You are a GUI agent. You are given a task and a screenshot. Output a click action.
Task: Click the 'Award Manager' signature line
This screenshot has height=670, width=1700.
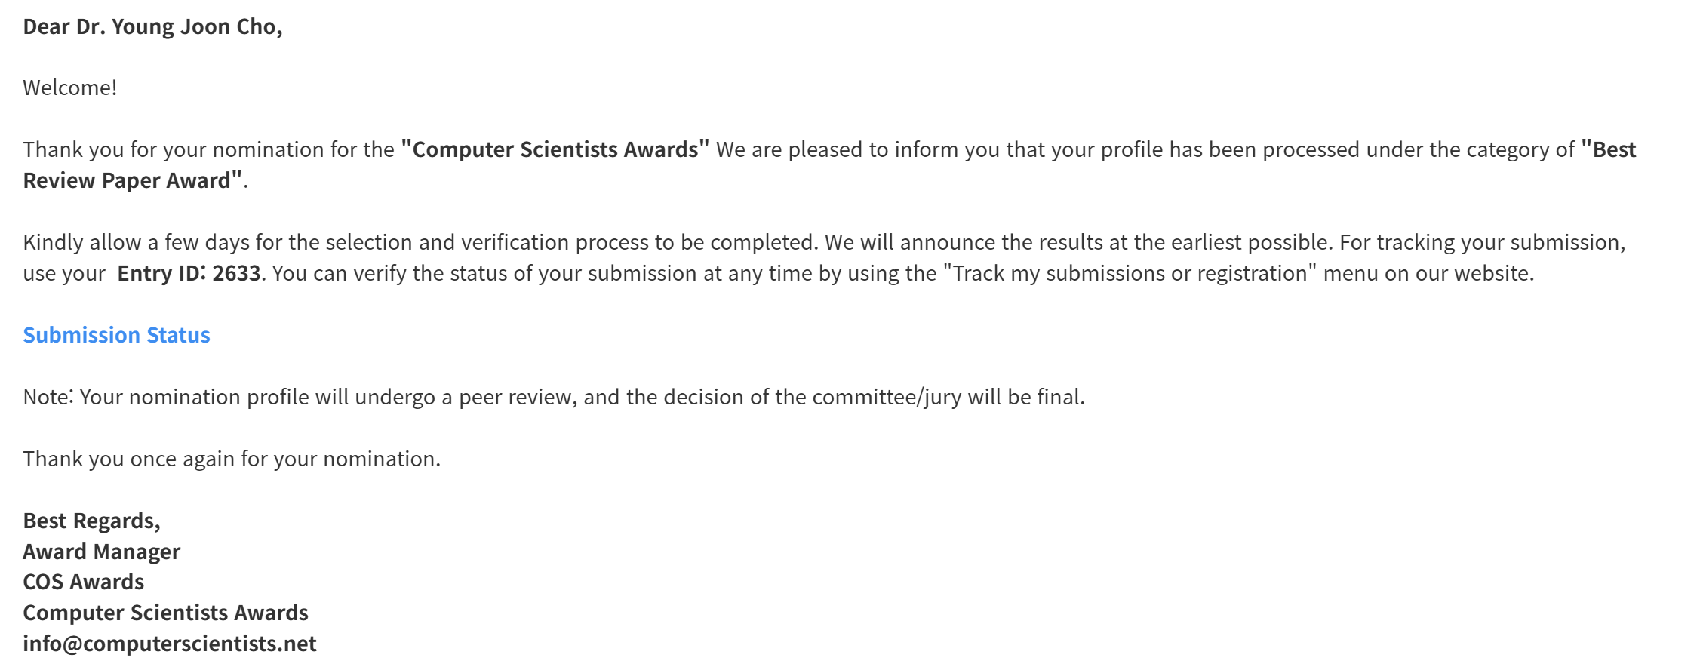(x=101, y=552)
